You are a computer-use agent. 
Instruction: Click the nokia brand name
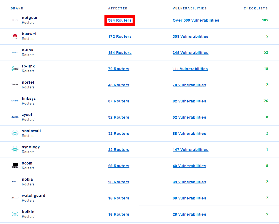(x=27, y=179)
